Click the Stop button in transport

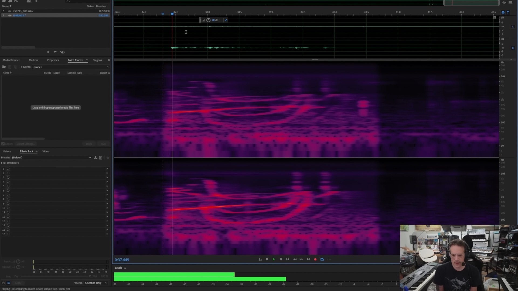267,259
